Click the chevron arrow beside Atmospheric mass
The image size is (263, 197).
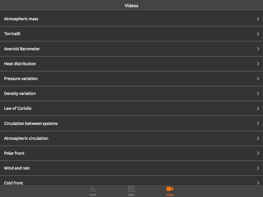click(x=258, y=19)
